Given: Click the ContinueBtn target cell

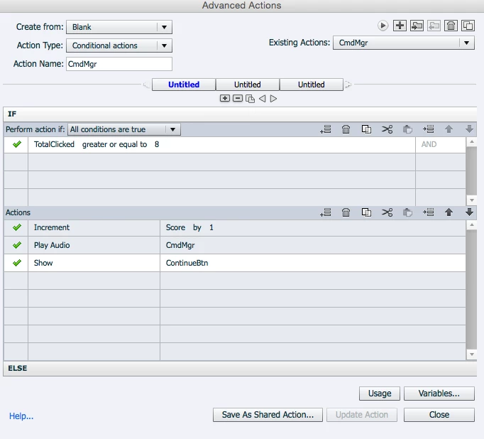Looking at the screenshot, I should 313,263.
